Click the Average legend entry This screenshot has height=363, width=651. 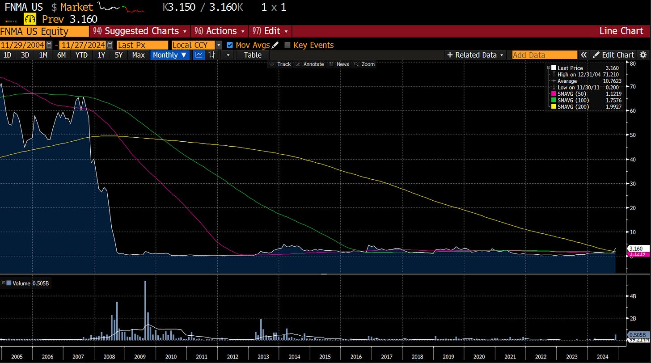click(586, 81)
